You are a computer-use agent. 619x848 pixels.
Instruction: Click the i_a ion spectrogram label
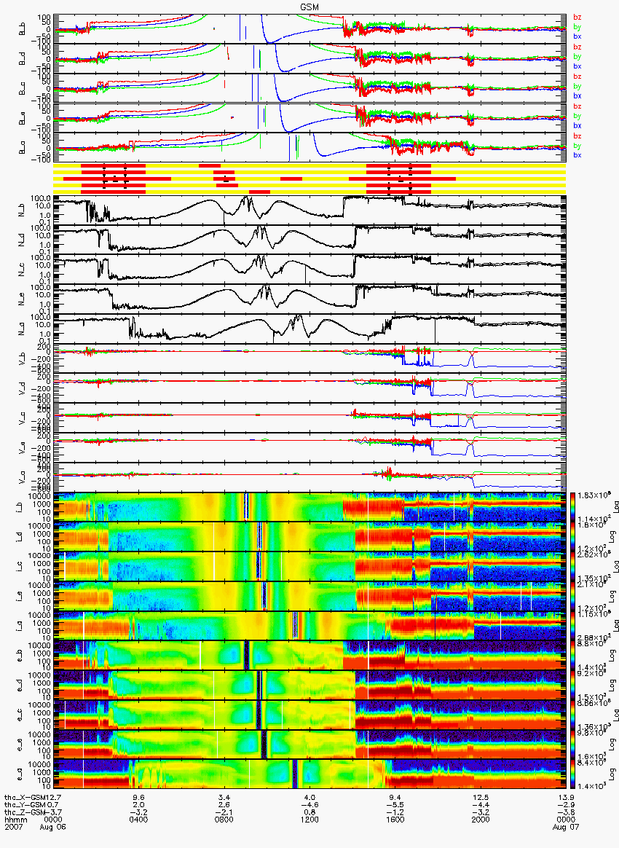[20, 627]
